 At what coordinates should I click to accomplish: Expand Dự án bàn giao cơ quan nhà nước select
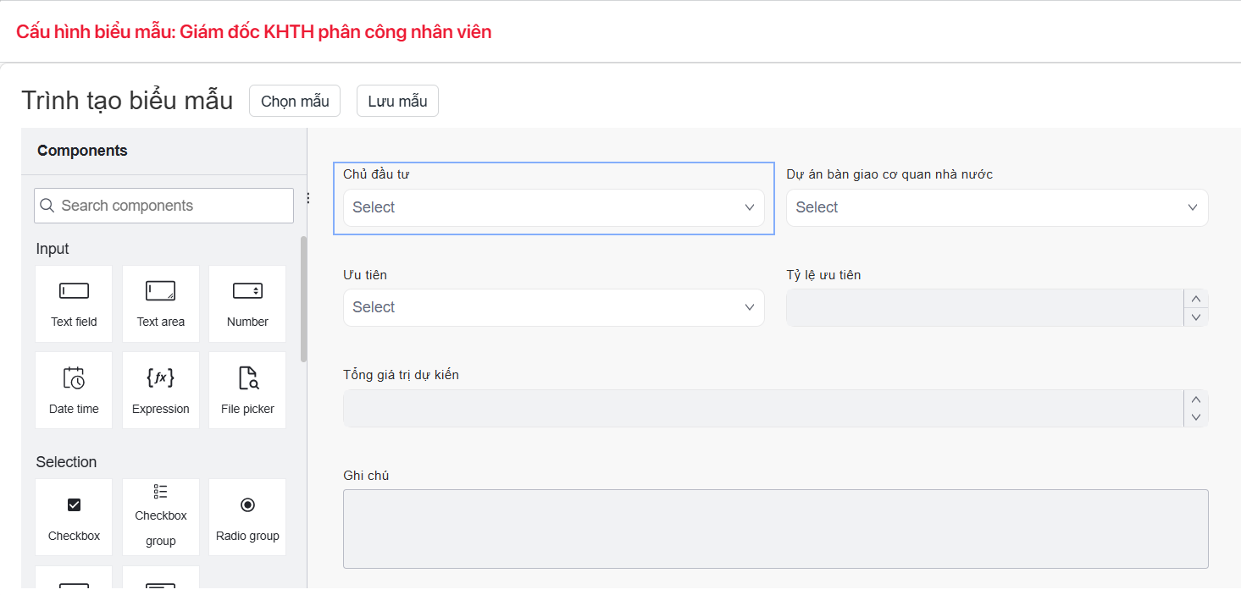pos(996,207)
